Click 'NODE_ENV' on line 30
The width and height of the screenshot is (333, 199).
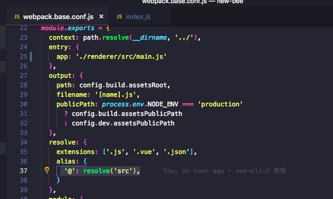163,104
